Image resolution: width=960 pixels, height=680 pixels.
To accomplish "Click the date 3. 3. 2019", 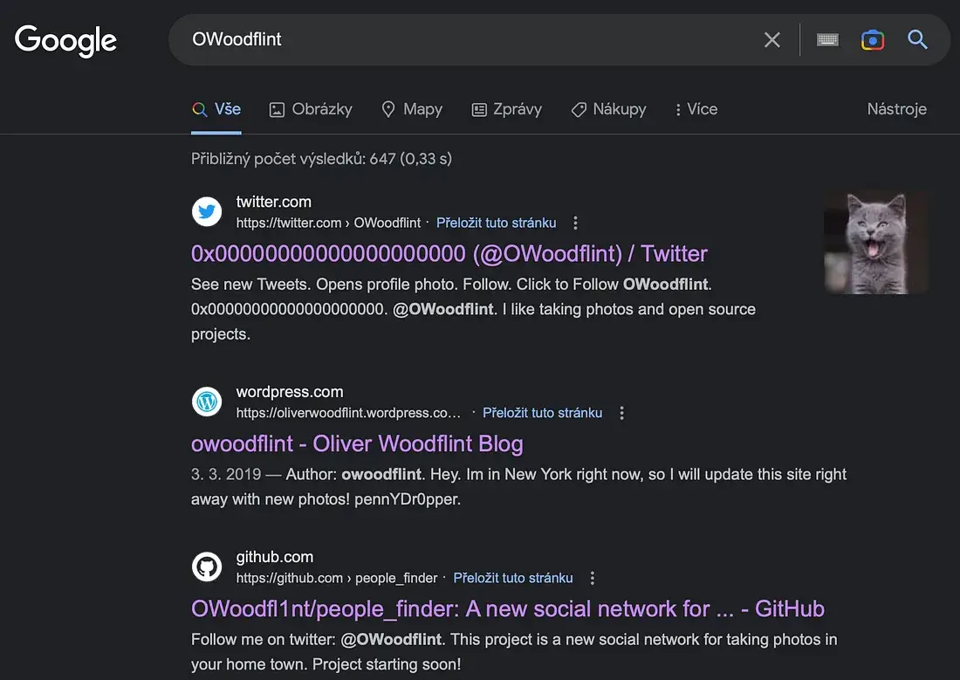I will pyautogui.click(x=226, y=474).
